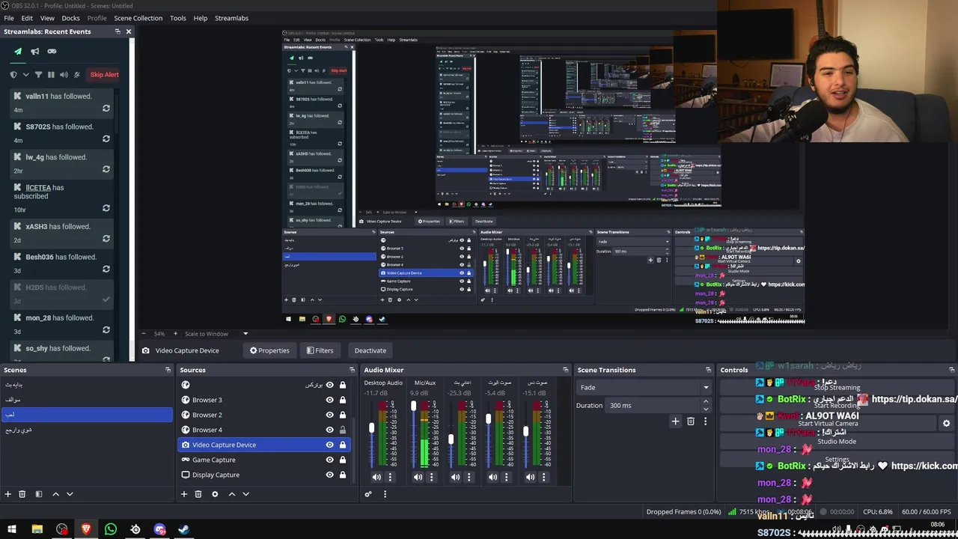Open Properties for the Video Capture Device
This screenshot has height=539, width=958.
point(269,350)
